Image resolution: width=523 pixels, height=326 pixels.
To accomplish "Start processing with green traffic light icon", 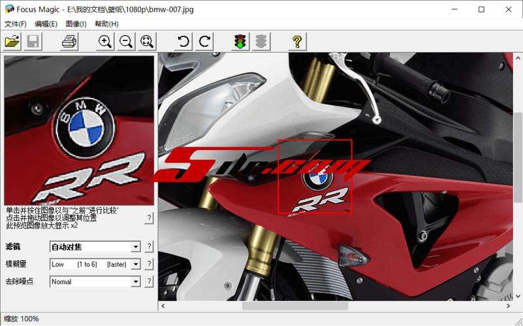I will tap(240, 42).
